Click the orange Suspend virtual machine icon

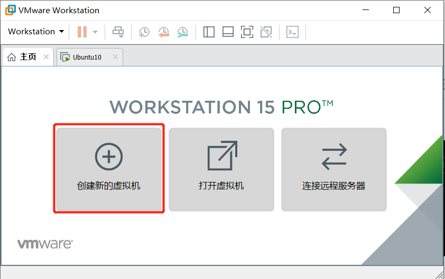pyautogui.click(x=82, y=32)
